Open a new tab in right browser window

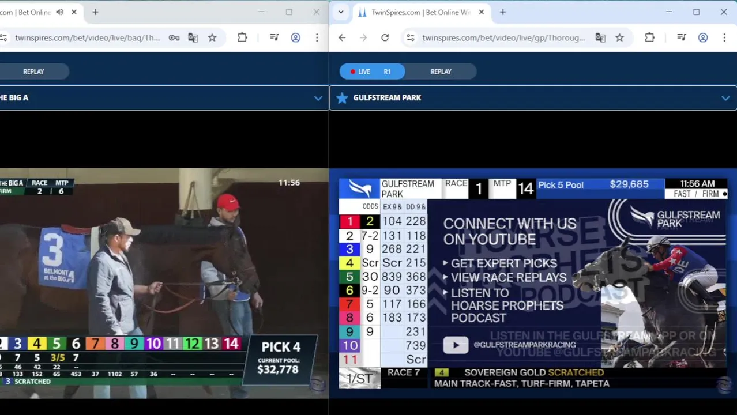[x=503, y=12]
